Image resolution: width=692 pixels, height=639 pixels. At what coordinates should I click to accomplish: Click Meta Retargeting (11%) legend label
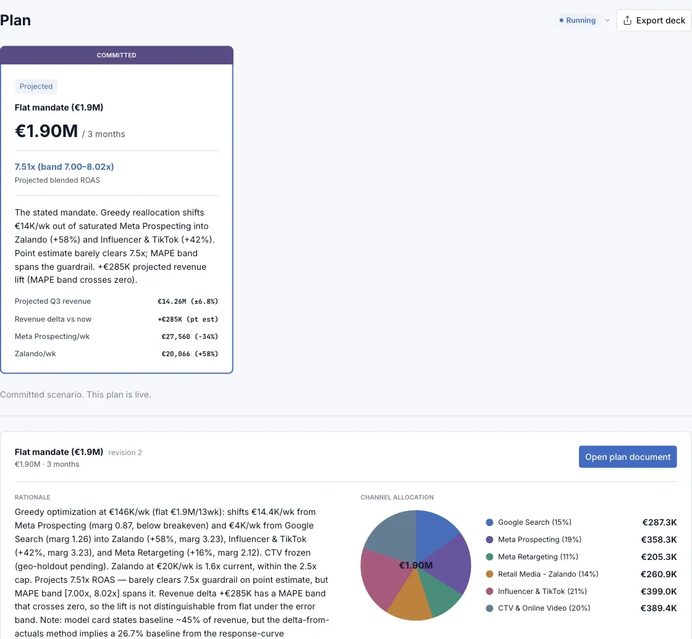click(538, 556)
